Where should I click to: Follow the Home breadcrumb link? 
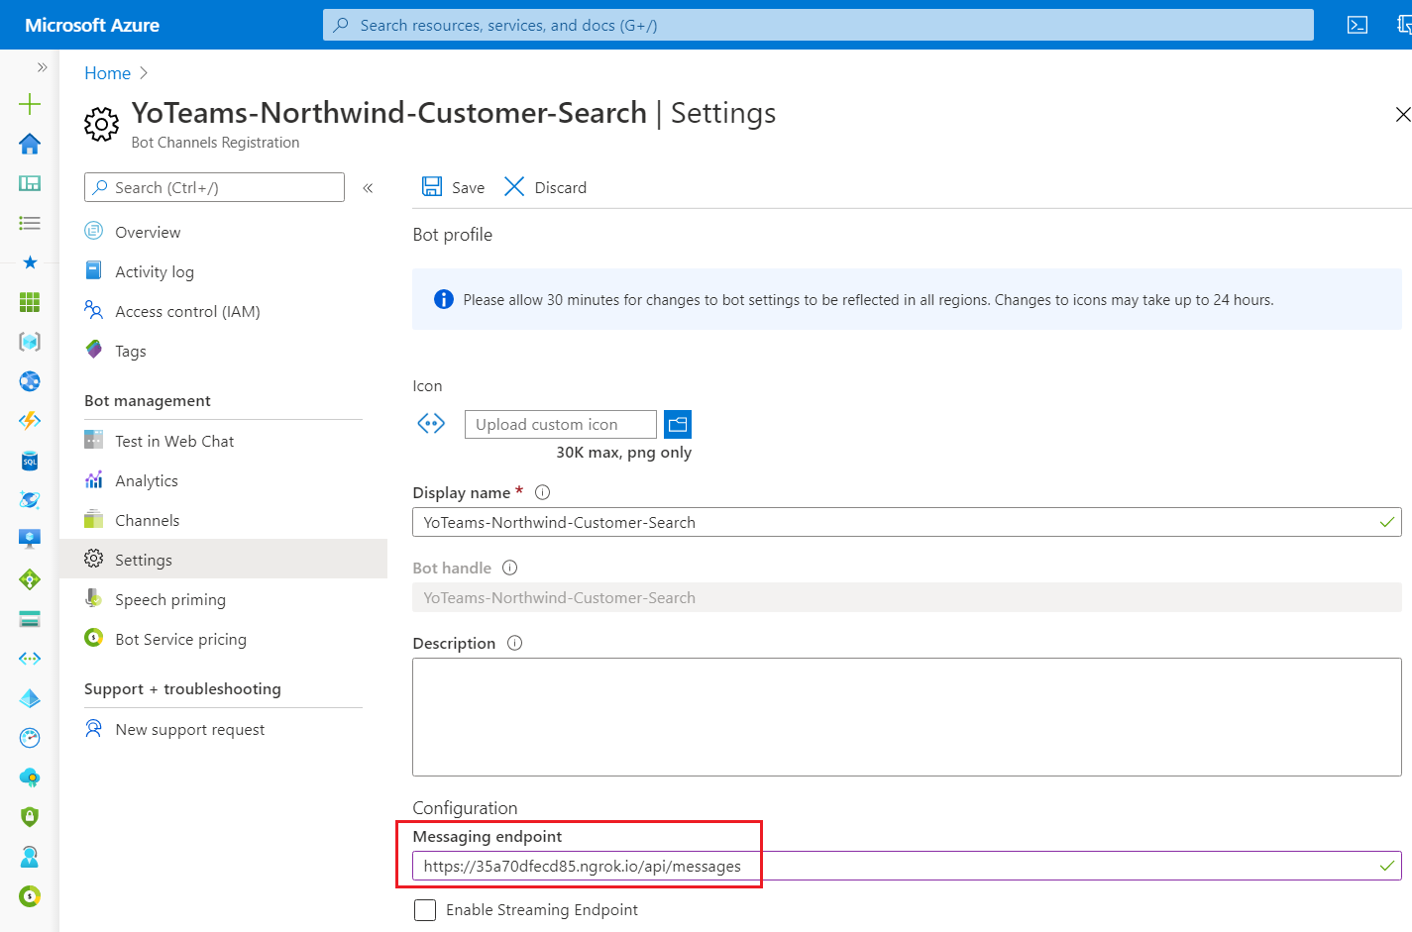click(107, 73)
